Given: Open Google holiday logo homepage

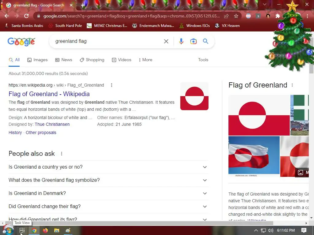Looking at the screenshot, I should (x=21, y=42).
